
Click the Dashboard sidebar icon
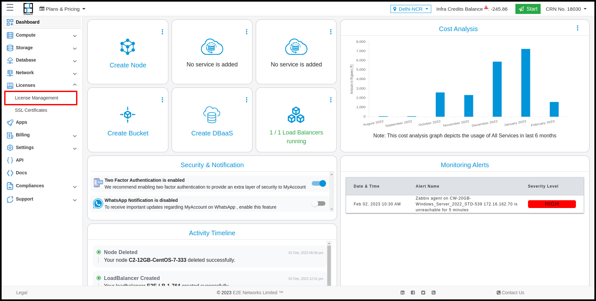pos(10,22)
